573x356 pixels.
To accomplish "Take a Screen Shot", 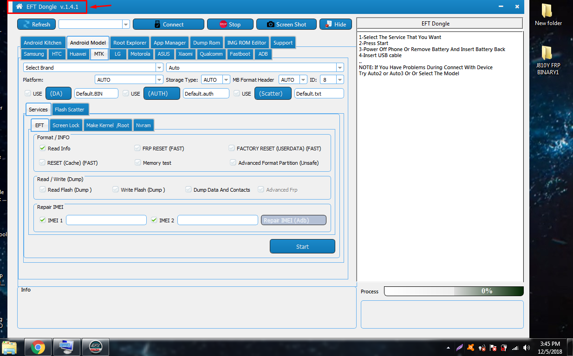I will coord(286,24).
